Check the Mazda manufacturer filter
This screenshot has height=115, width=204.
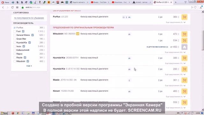point(15,57)
